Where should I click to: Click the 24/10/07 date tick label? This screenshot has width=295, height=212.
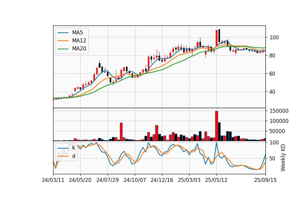135,180
